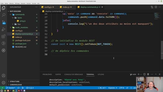Click the remote window indicator in status bar
The image size is (163, 92).
(3, 88)
